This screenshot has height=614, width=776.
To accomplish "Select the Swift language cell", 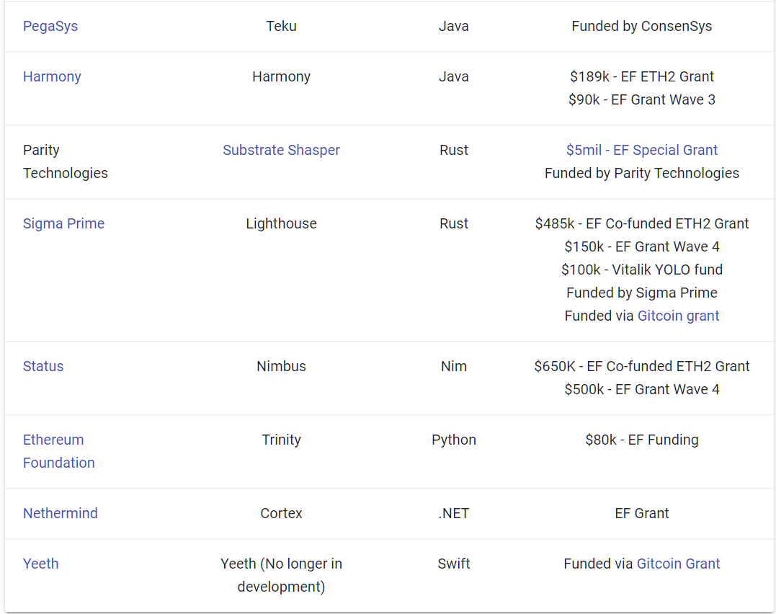I will [453, 564].
